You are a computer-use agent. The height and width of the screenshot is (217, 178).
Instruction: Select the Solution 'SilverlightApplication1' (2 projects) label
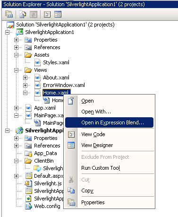(x=65, y=25)
